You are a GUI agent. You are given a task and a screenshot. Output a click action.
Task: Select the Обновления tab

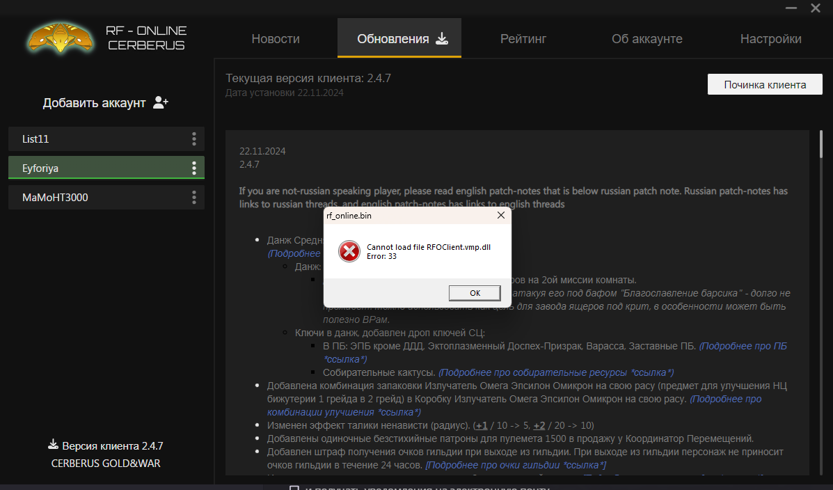pos(399,38)
